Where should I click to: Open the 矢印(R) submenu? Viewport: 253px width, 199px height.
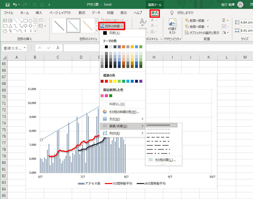[123, 133]
